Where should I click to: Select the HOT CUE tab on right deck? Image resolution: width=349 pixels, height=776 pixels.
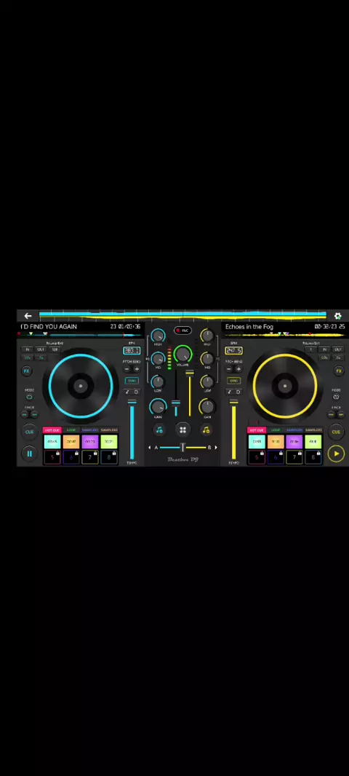pyautogui.click(x=256, y=430)
